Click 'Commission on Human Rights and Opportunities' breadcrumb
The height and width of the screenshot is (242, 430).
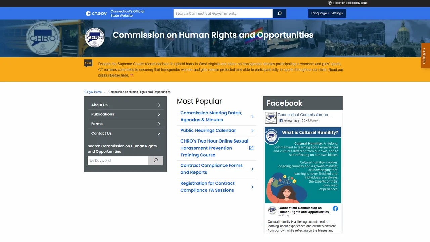139,92
